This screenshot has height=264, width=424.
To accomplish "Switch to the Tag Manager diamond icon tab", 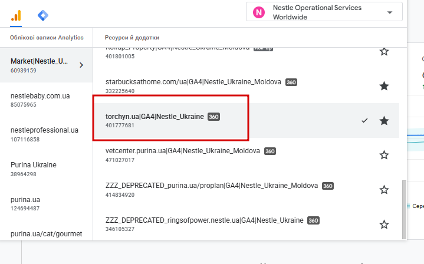I will [43, 15].
